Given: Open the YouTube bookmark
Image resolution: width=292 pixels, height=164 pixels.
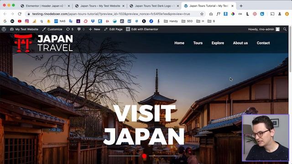Looking at the screenshot, I should tap(20, 21).
